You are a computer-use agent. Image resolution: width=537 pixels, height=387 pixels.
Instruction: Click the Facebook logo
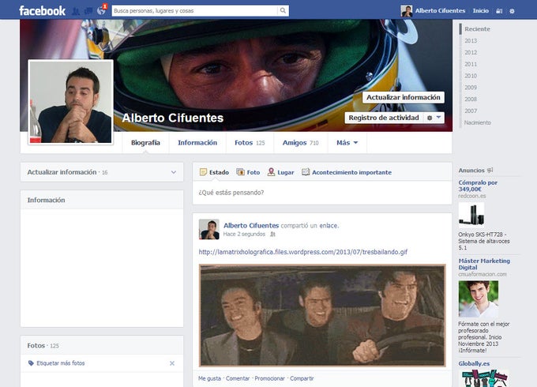(x=42, y=10)
